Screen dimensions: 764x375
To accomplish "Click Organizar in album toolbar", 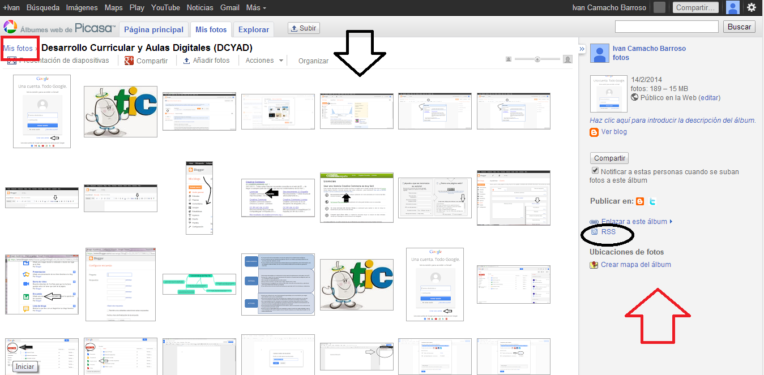I will pyautogui.click(x=314, y=61).
